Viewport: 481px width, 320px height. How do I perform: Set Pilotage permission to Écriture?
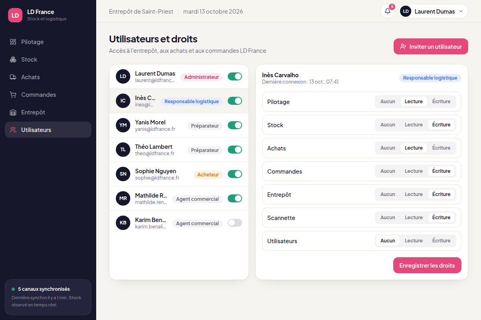coord(441,102)
